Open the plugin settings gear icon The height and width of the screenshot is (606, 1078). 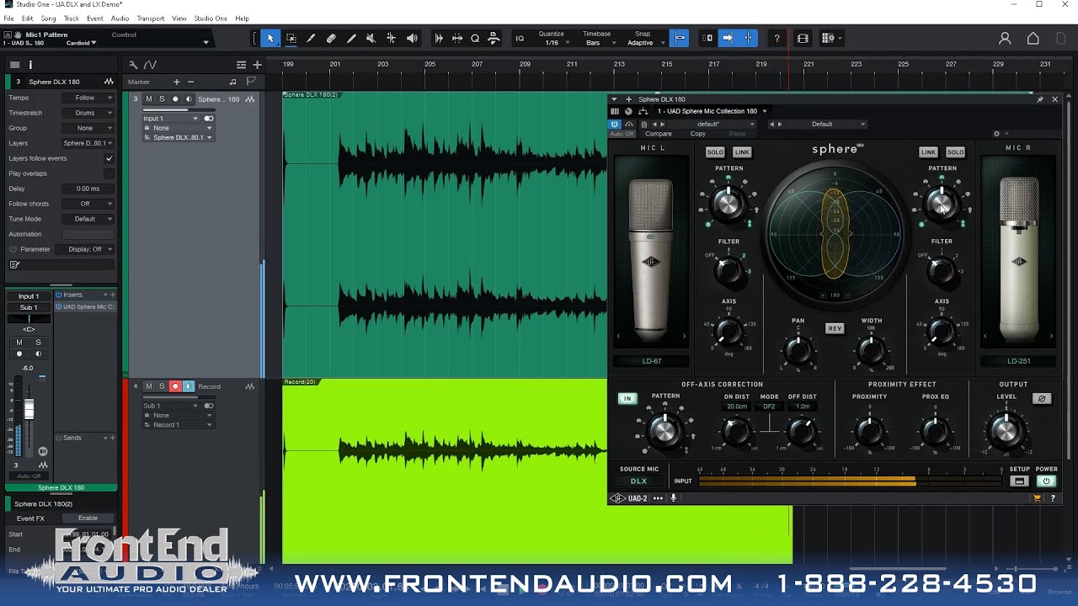996,134
